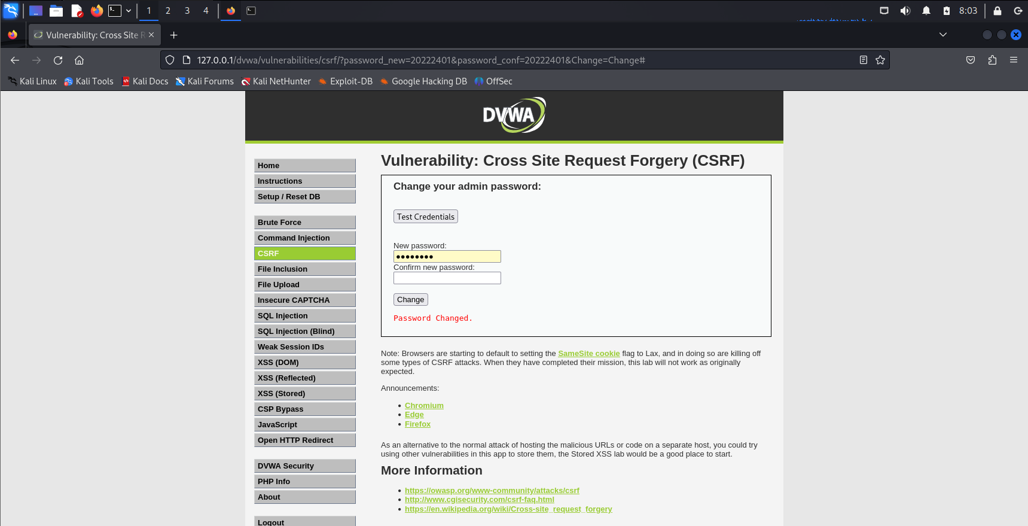Viewport: 1028px width, 526px height.
Task: Open the Kali NetHunter bookmark
Action: tap(276, 81)
